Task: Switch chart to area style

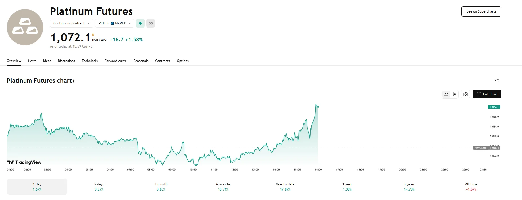Action: 446,94
